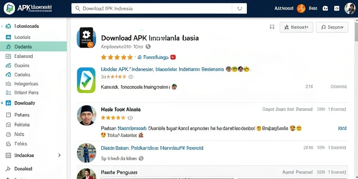358x179 pixels.
Task: Click the icon beside 'Nots' in sidebar
Action: point(8,134)
